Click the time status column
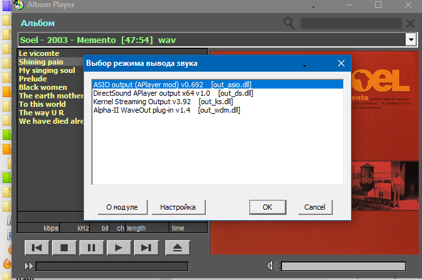Image resolution: width=422 pixels, height=280 pixels. 188,228
